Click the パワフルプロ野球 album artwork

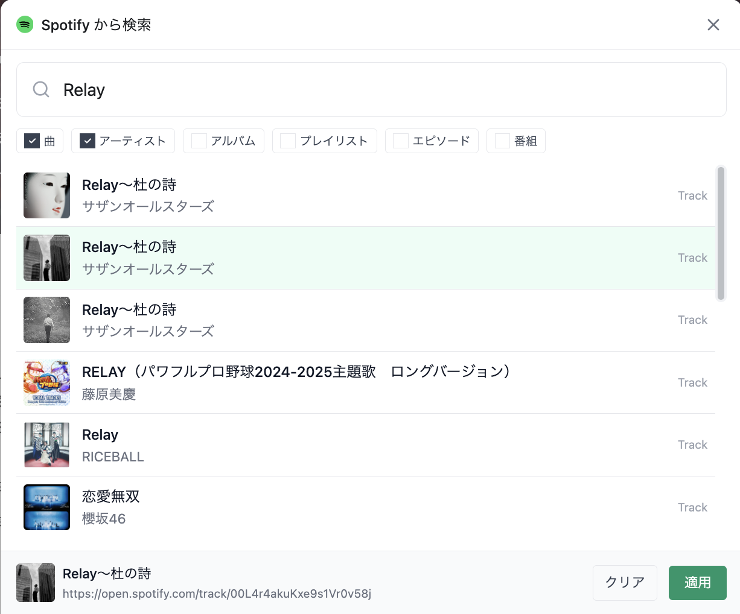(46, 382)
